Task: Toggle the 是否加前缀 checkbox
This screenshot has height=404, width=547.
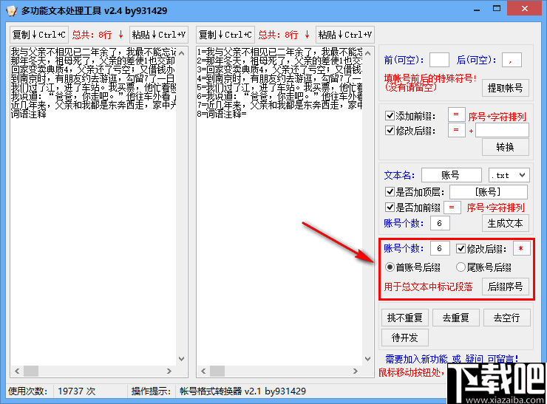Action: [x=390, y=208]
